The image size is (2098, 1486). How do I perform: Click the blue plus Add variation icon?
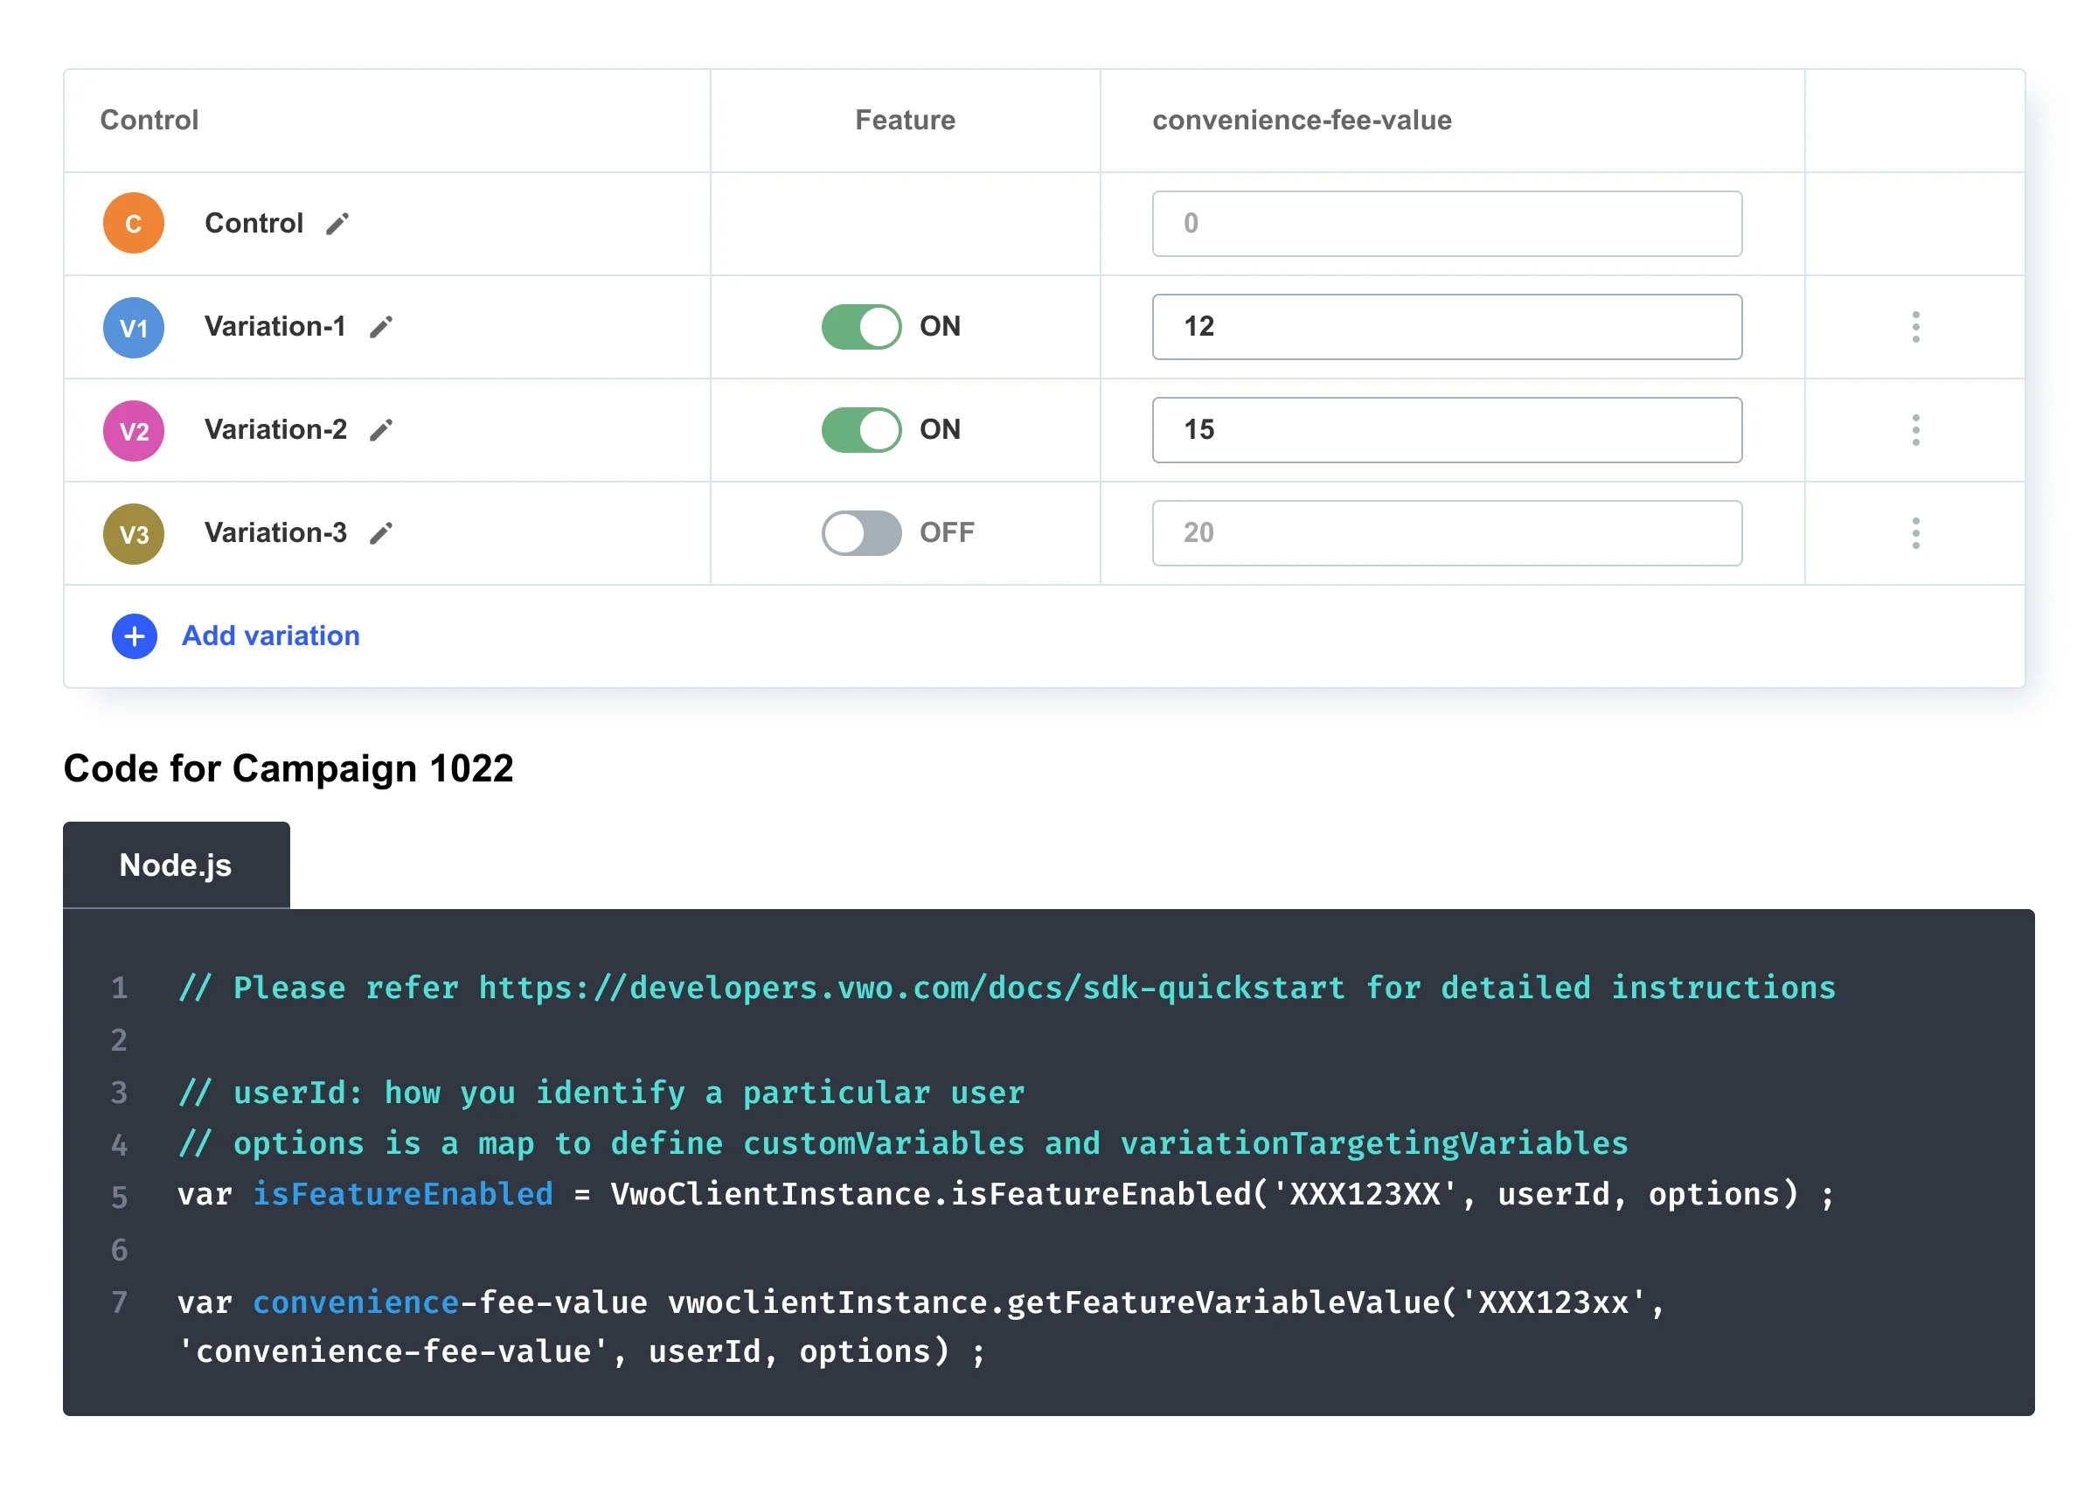[135, 636]
